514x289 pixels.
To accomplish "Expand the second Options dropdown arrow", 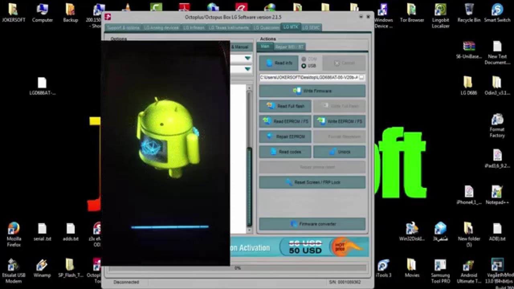I will tap(248, 69).
